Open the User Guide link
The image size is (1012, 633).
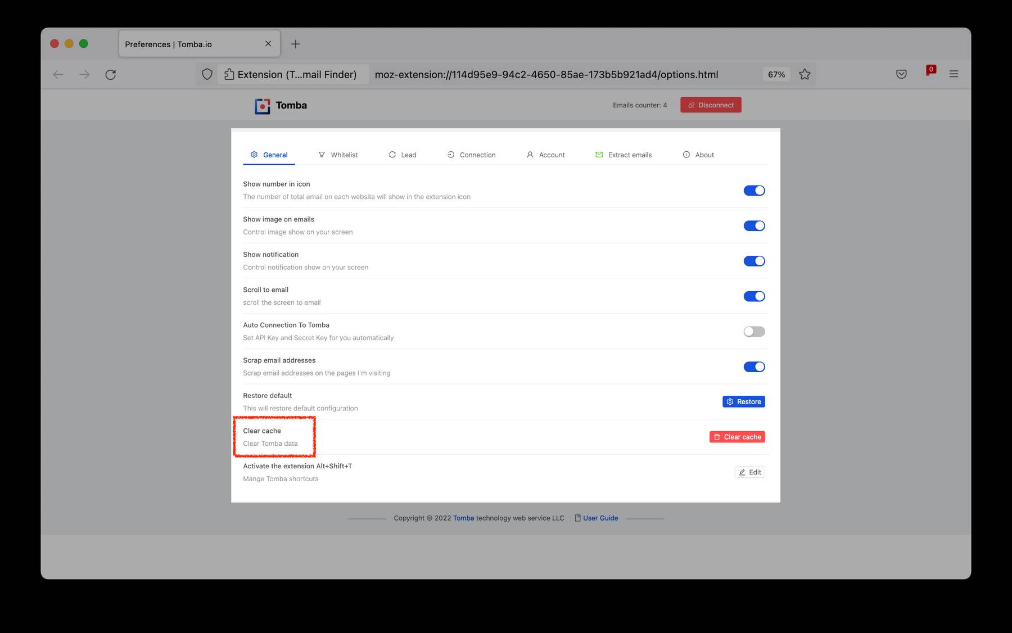600,518
